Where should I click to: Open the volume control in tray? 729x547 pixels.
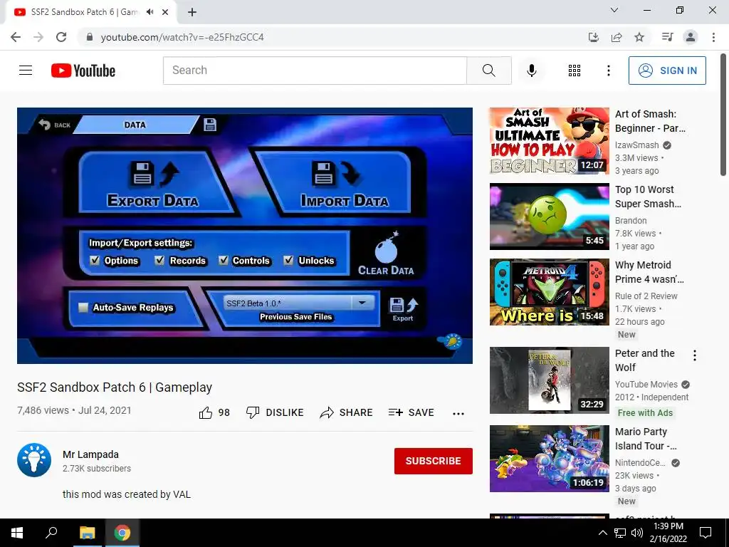(637, 533)
